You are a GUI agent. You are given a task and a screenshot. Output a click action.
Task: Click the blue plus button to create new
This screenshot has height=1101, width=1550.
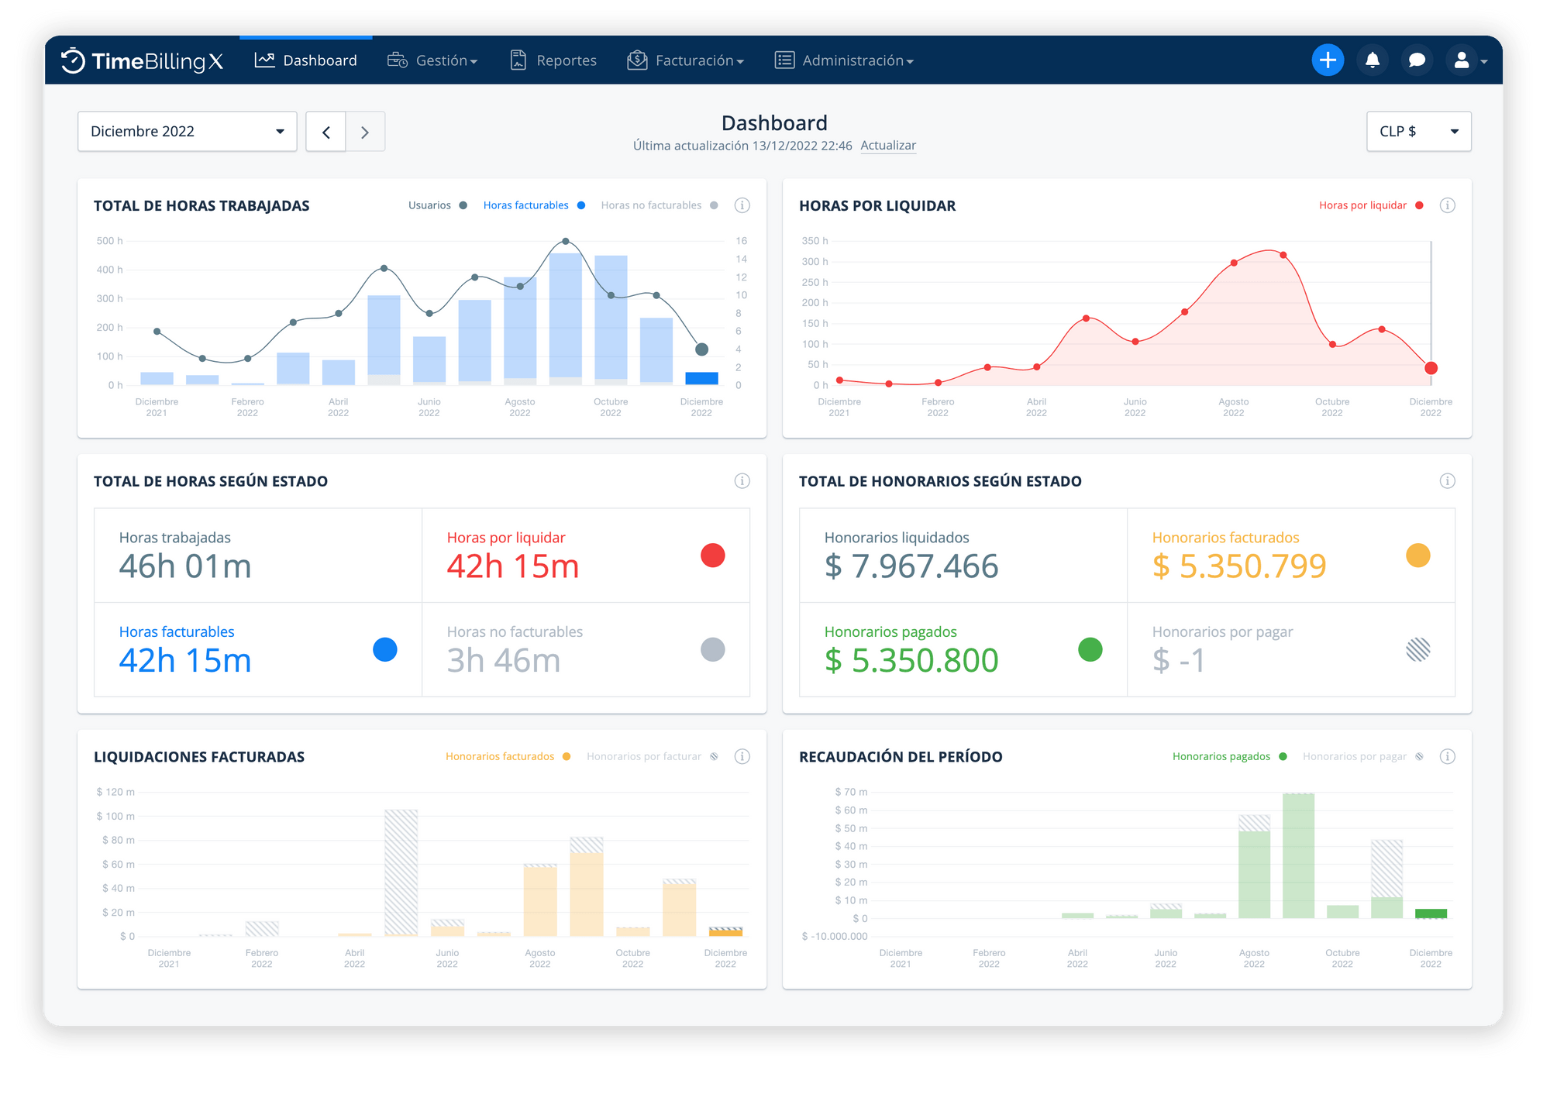[1328, 59]
